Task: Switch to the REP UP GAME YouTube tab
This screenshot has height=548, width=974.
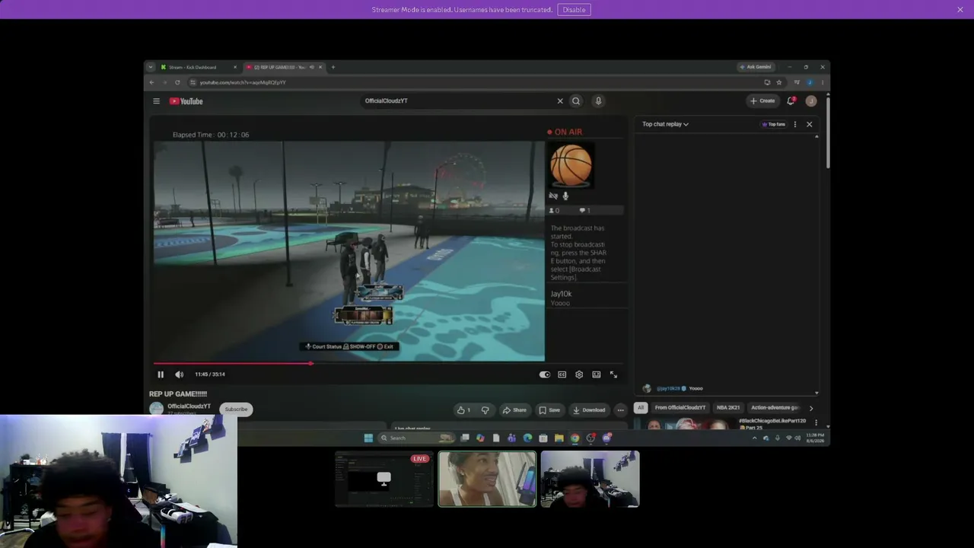Action: tap(283, 67)
